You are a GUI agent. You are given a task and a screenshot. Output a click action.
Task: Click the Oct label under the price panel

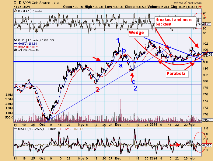42,125
